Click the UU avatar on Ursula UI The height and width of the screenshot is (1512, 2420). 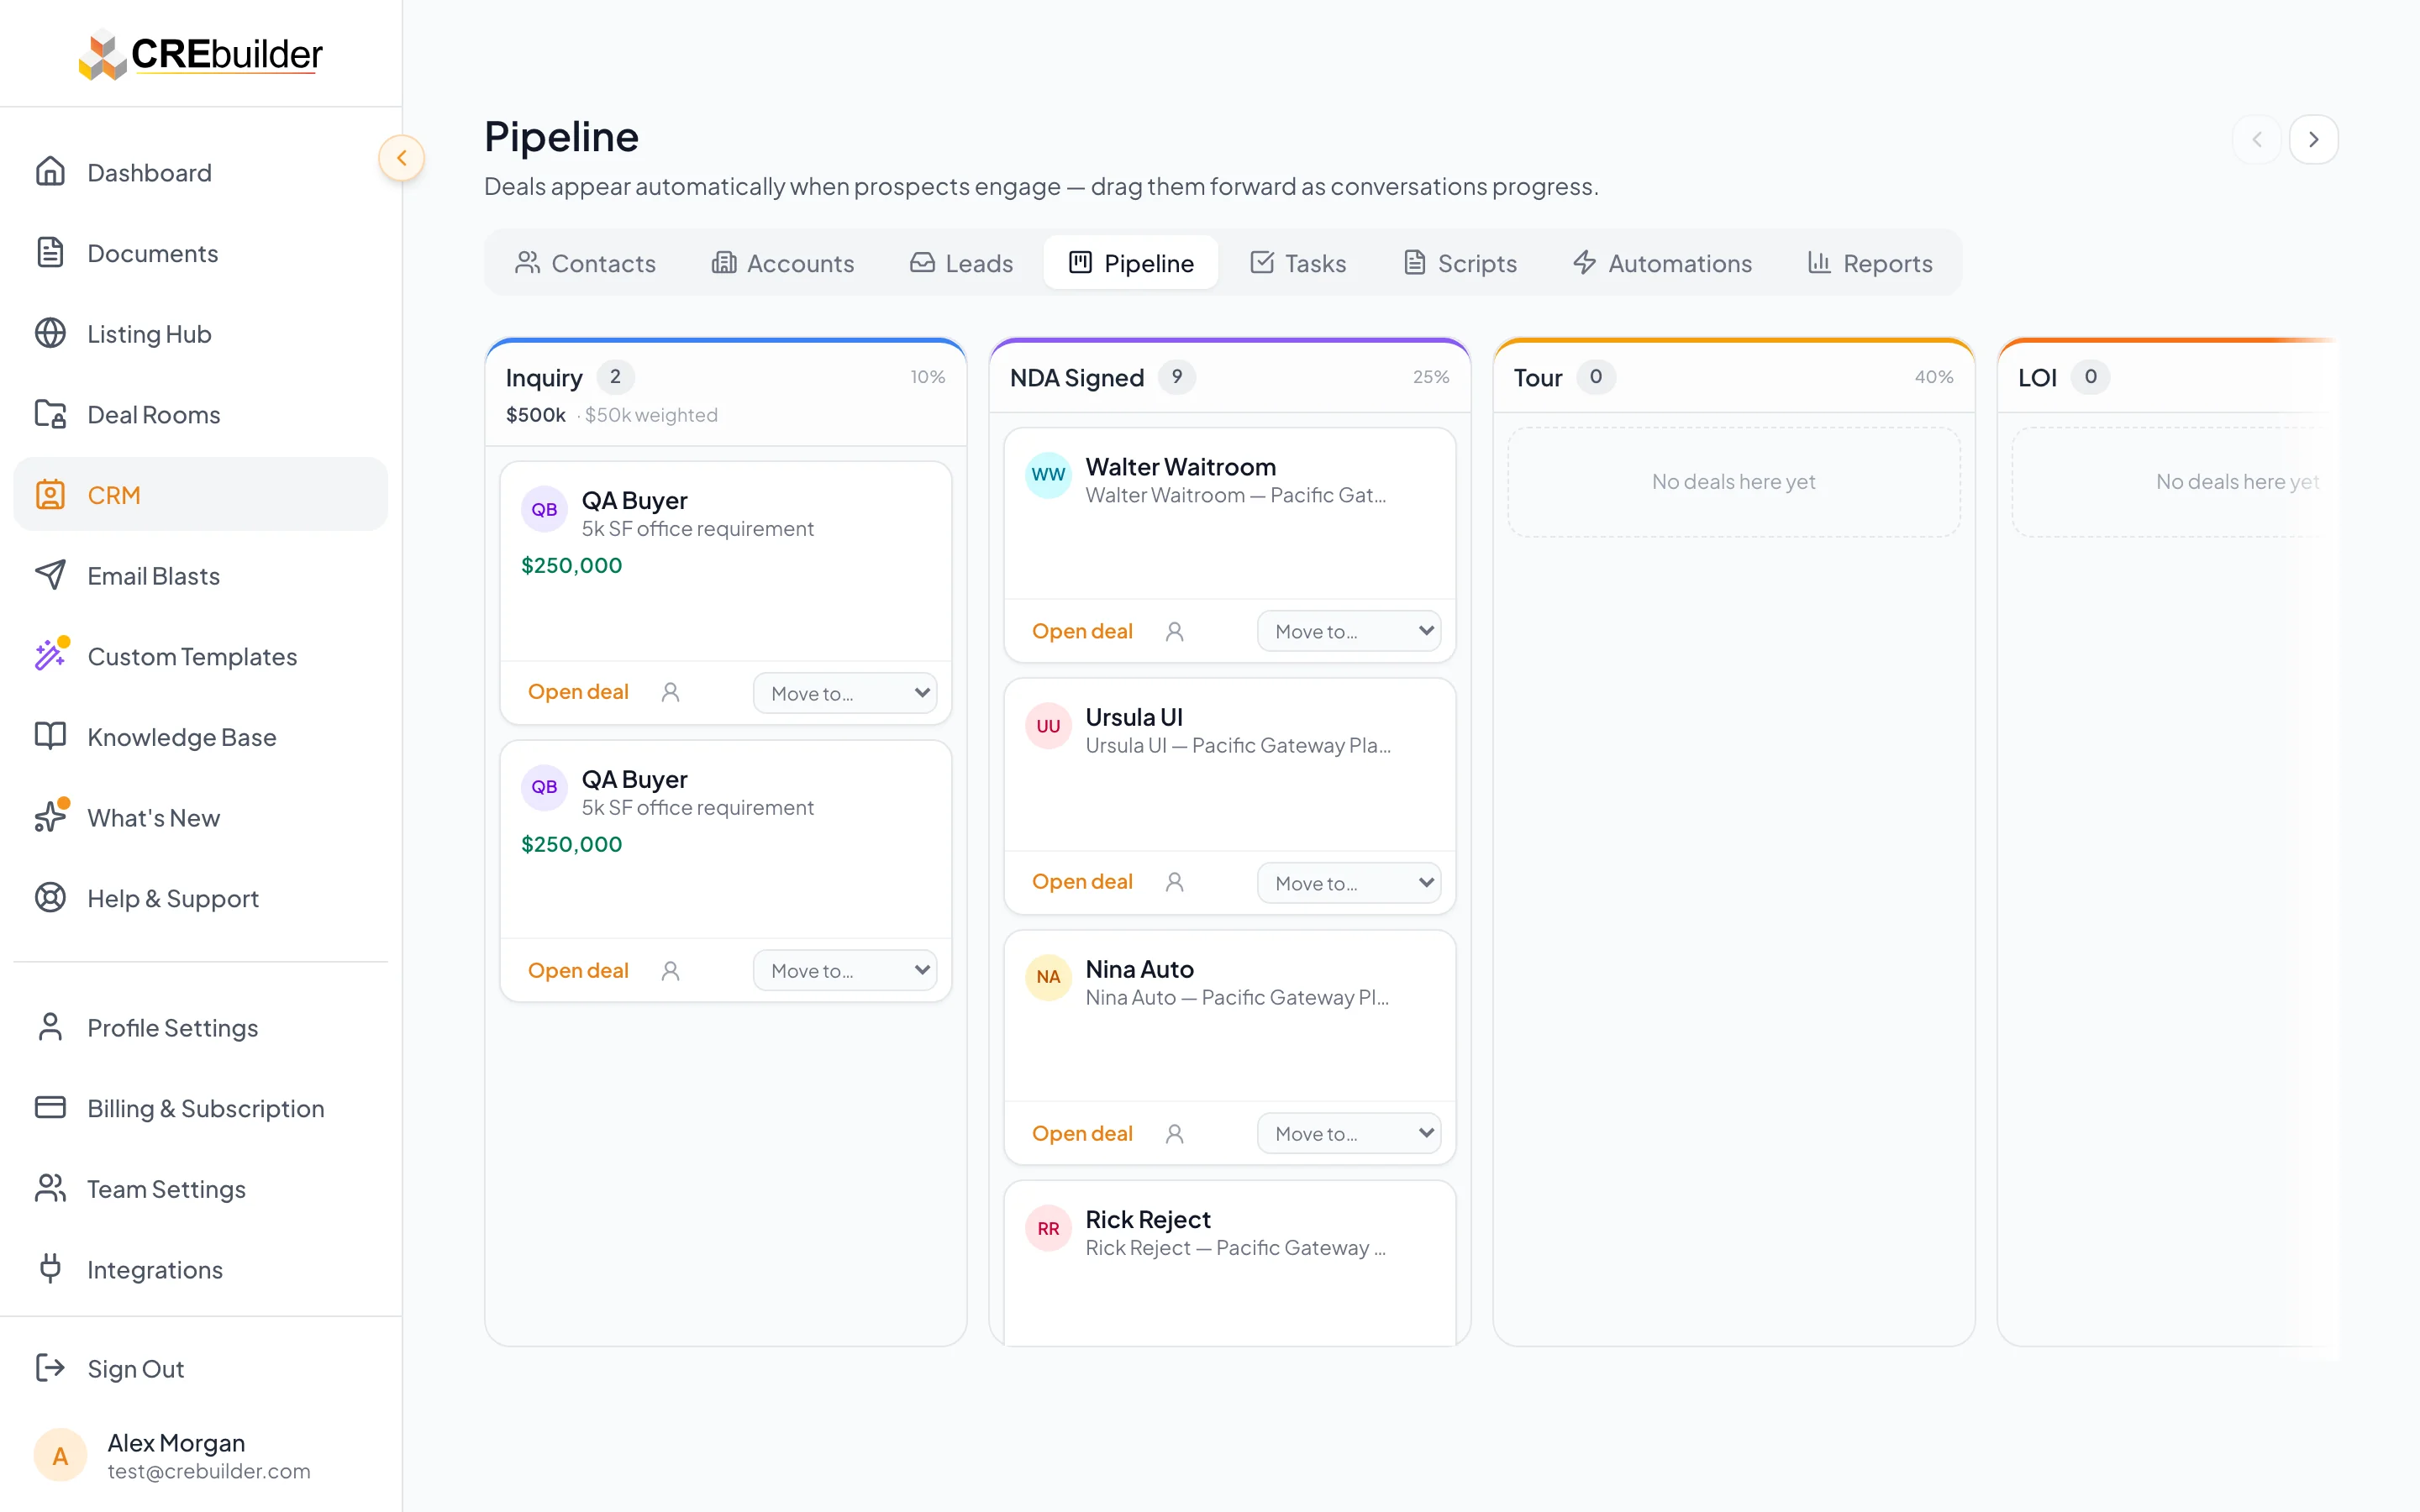click(1048, 725)
